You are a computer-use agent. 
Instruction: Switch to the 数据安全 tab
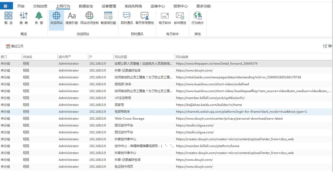click(x=86, y=6)
